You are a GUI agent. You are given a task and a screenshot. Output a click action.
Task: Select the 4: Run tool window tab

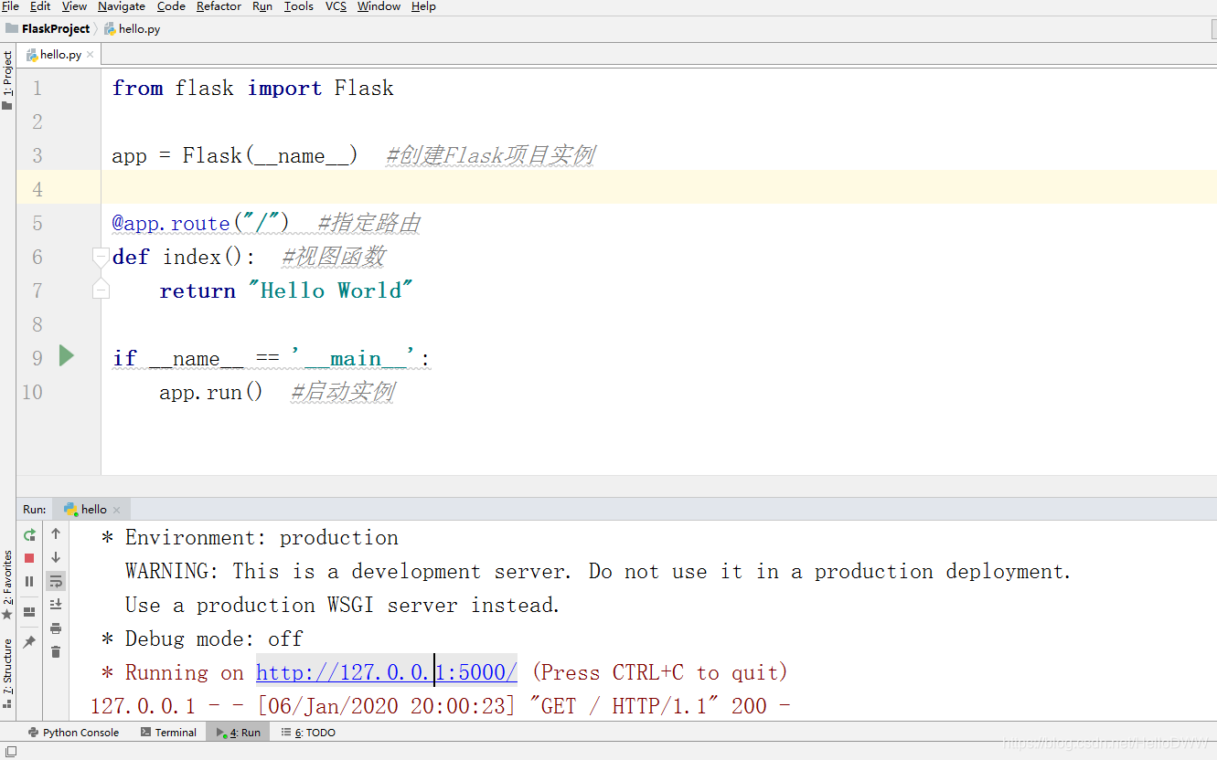coord(238,733)
